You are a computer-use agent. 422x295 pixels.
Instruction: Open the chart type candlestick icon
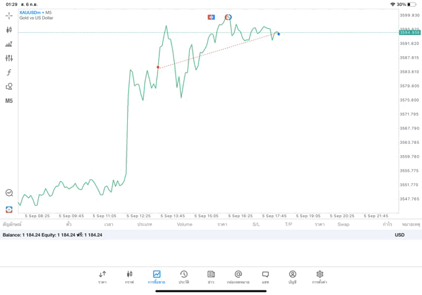tap(9, 30)
